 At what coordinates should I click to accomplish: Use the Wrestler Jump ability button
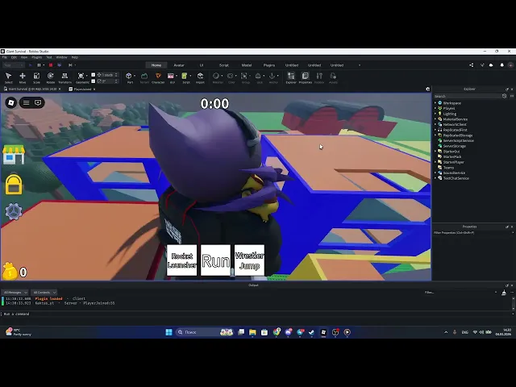[x=249, y=260]
